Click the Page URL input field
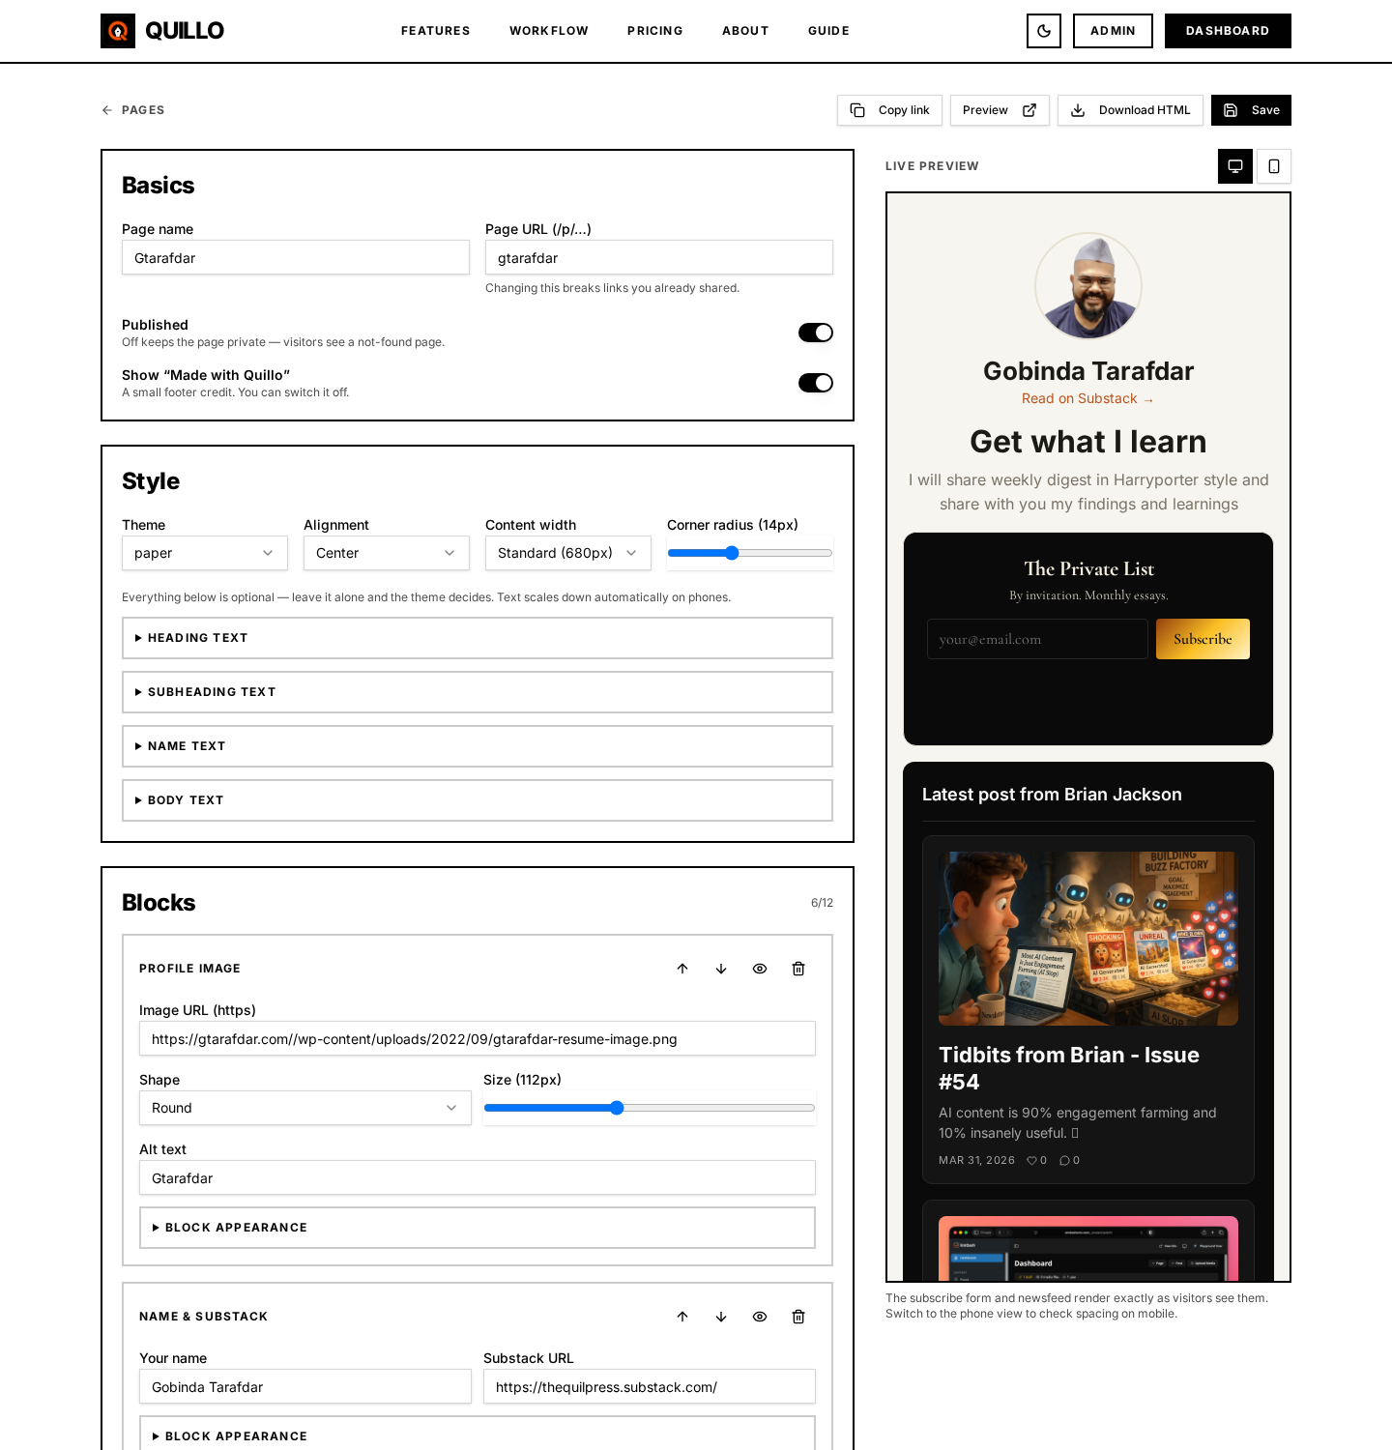Image resolution: width=1392 pixels, height=1450 pixels. (659, 257)
